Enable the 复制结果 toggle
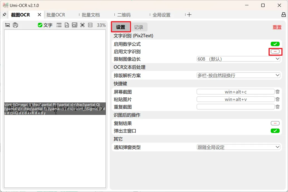288x192 pixels. (x=275, y=123)
